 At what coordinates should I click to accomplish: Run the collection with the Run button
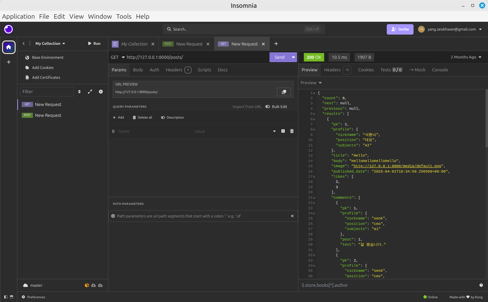pyautogui.click(x=94, y=43)
